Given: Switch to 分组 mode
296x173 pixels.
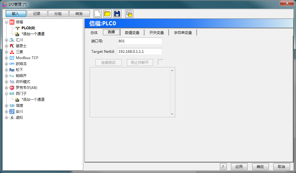Looking at the screenshot, I should (58, 14).
